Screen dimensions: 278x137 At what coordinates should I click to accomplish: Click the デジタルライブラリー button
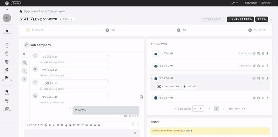[213, 19]
